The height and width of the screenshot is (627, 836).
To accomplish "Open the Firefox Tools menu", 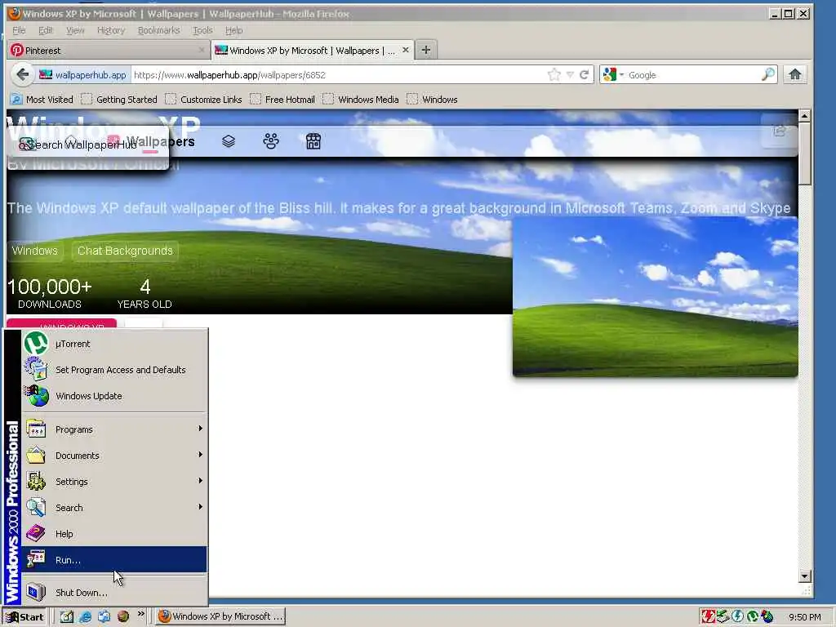I will [202, 30].
